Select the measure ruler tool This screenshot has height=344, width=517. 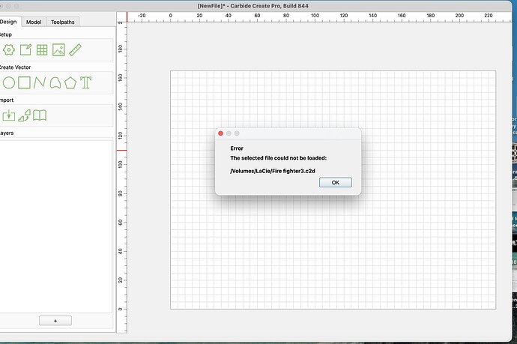[x=75, y=49]
